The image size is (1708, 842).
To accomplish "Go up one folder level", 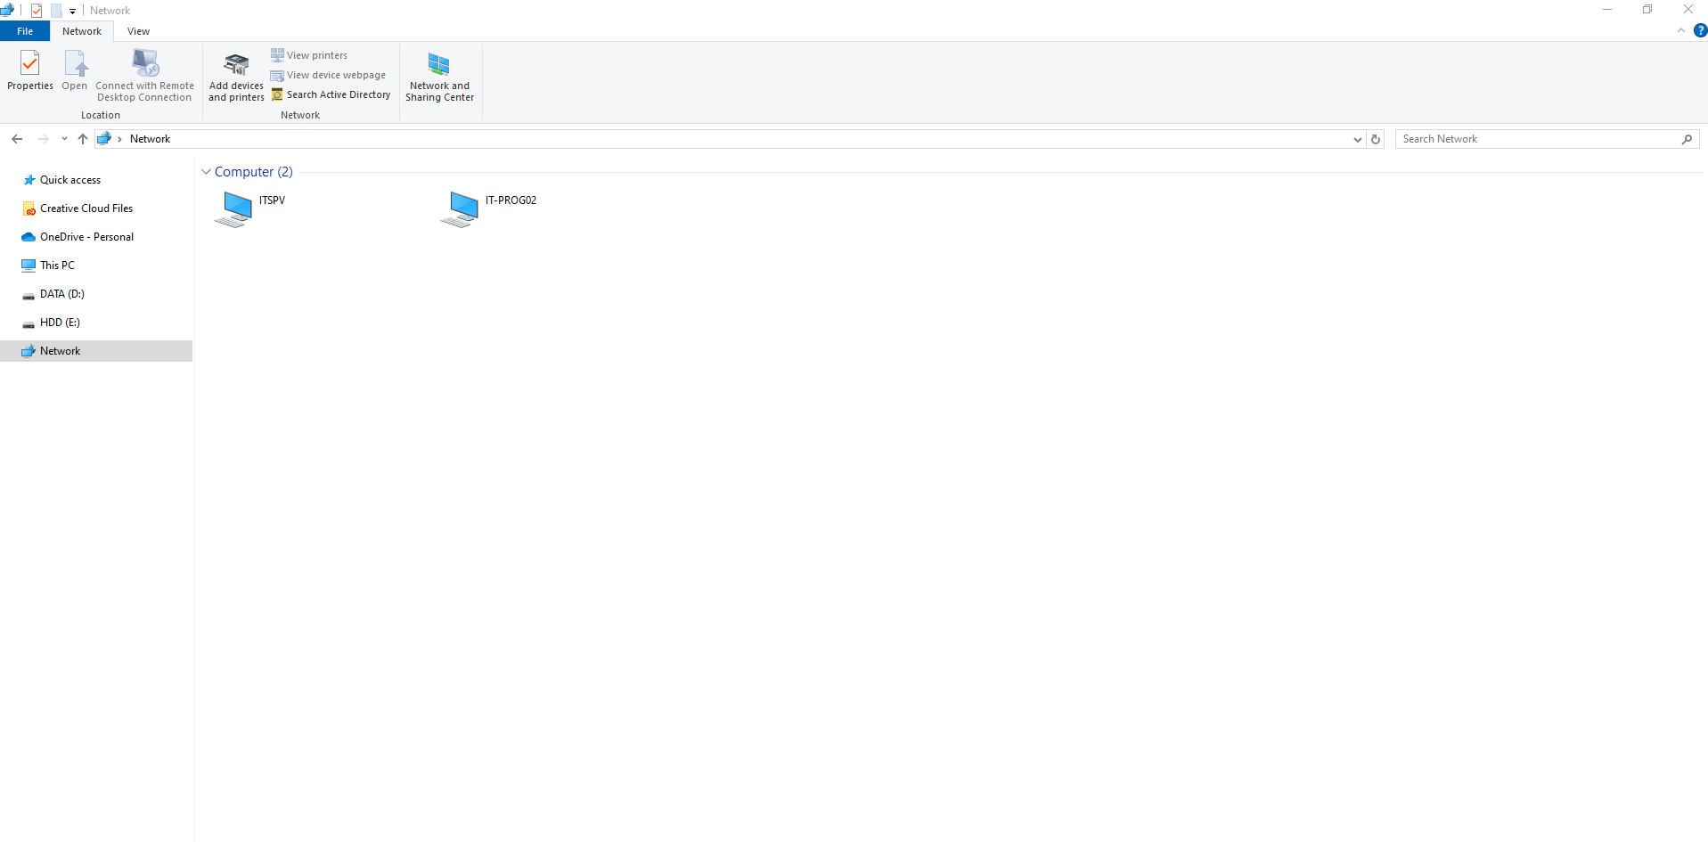I will [x=83, y=139].
